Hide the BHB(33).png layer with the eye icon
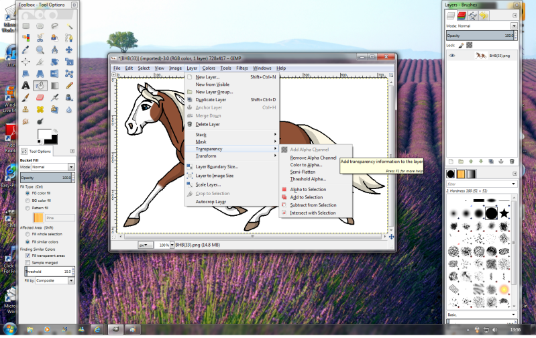This screenshot has height=338, width=536. pos(452,56)
